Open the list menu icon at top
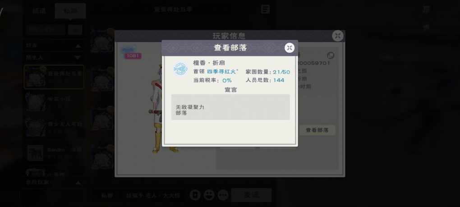460x207 pixels. (266, 9)
